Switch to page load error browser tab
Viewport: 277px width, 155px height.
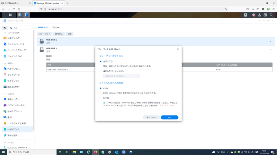tap(16, 3)
